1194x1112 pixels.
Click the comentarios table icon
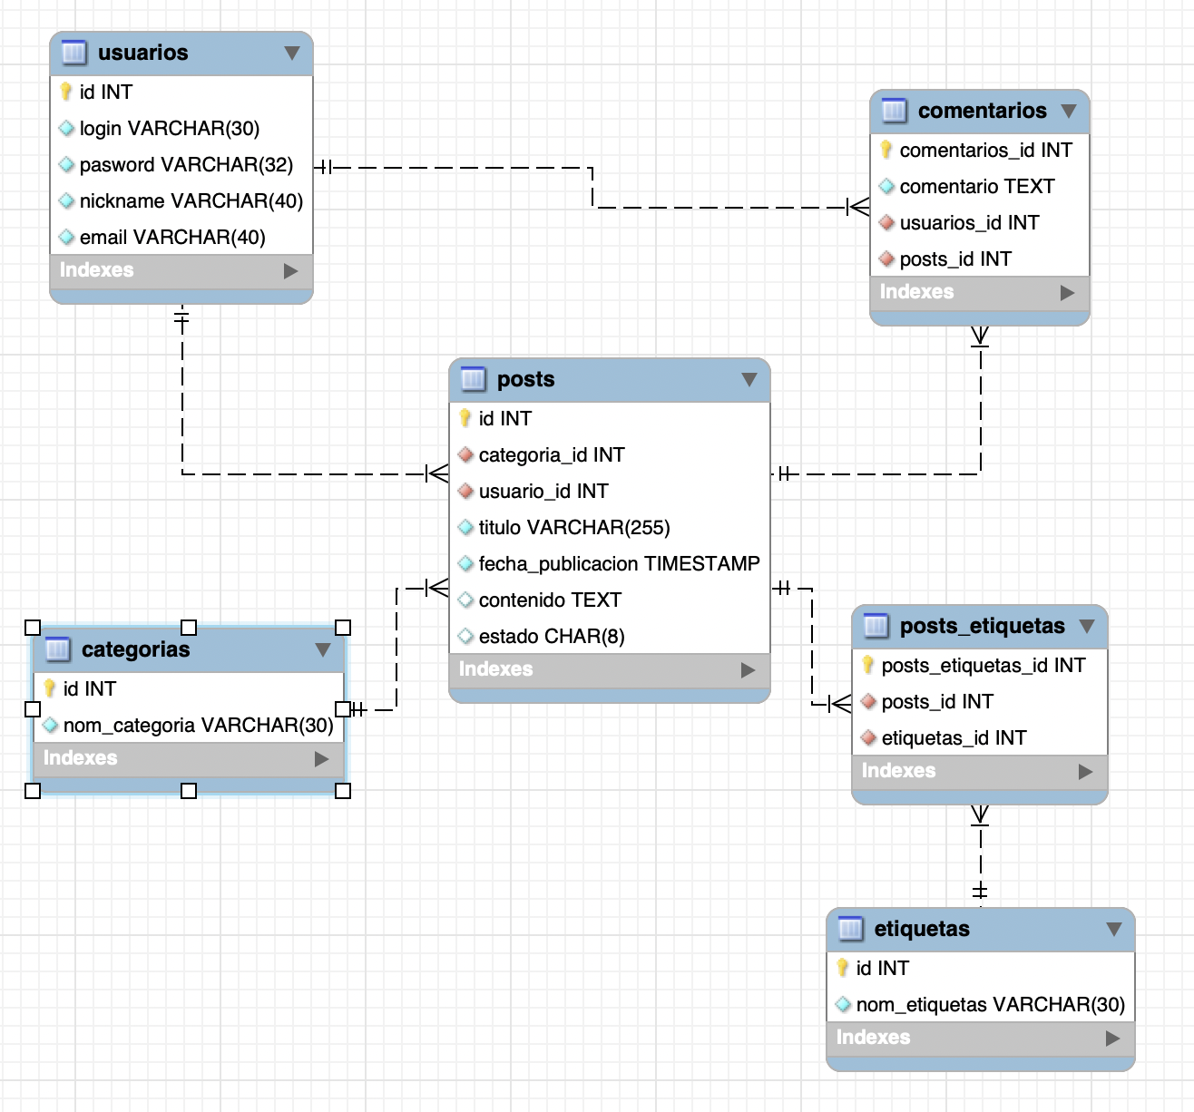point(894,111)
